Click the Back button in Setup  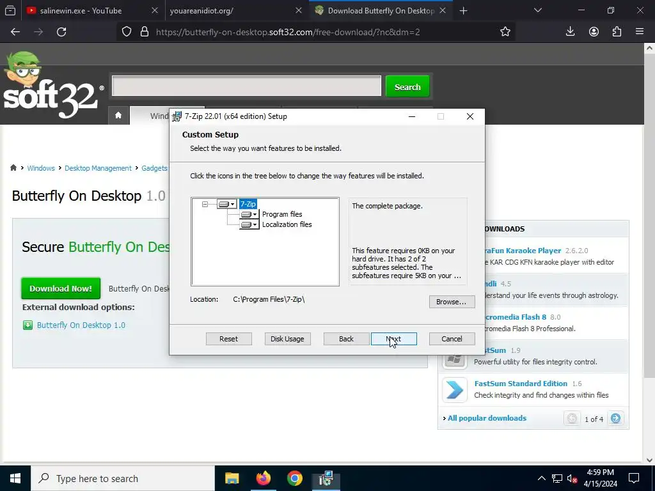(x=346, y=339)
